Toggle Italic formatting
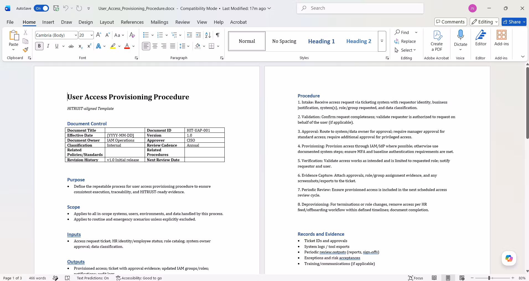This screenshot has width=529, height=281. pos(48,46)
